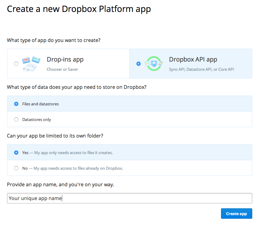Click the Drop-ins app title text
This screenshot has height=227, width=259.
pyautogui.click(x=65, y=59)
